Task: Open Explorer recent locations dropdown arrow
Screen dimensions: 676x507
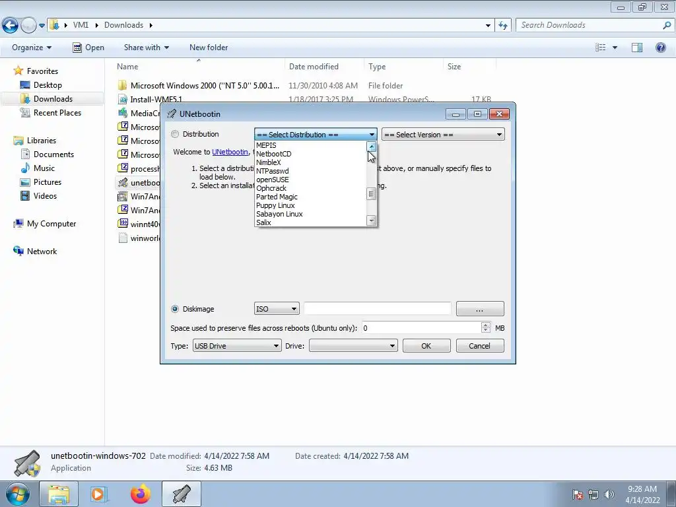Action: pos(42,26)
